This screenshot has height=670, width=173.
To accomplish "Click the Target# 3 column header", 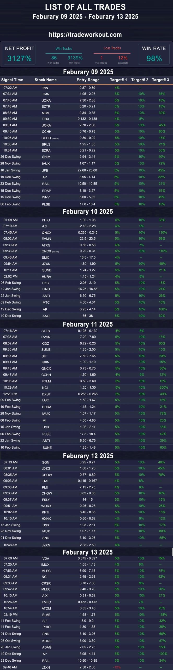I will point(160,80).
